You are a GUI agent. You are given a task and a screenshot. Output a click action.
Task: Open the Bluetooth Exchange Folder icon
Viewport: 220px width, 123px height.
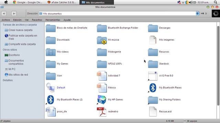(x=102, y=28)
